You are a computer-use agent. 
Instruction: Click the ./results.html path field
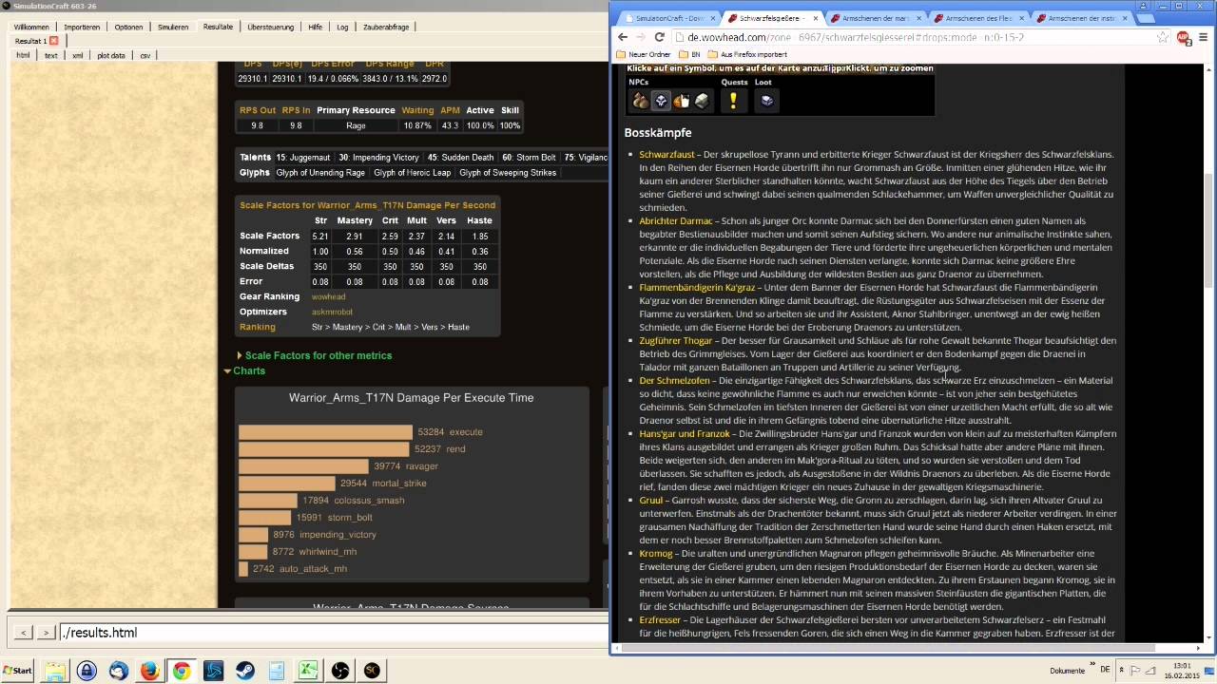[x=333, y=633]
